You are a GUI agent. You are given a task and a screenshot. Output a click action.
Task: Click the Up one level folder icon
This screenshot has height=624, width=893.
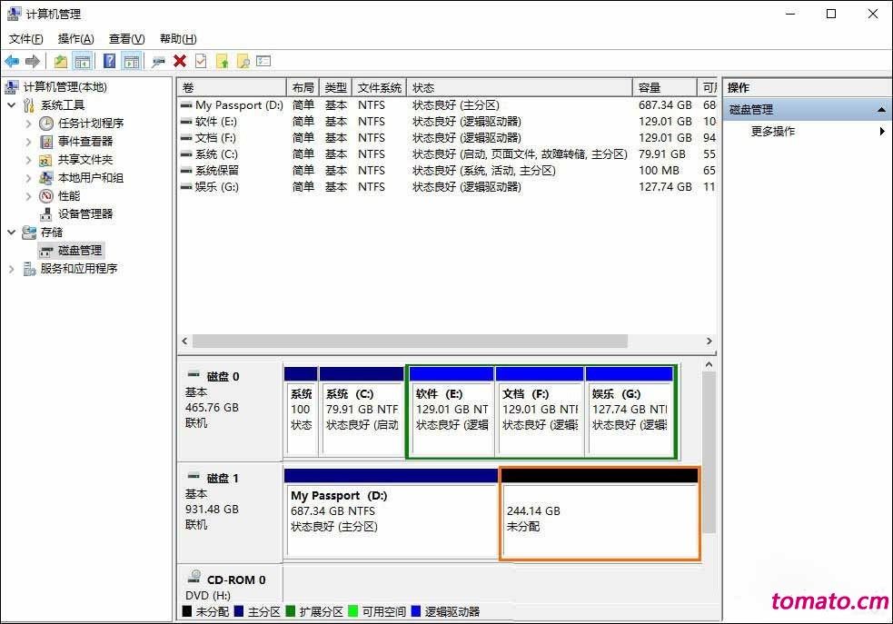(x=60, y=61)
